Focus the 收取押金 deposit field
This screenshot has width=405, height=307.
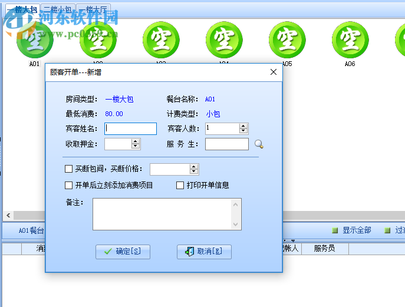pos(118,144)
